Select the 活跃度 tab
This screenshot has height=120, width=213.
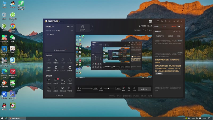(x=170, y=36)
